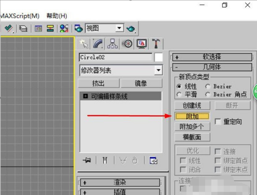Select the Bezier 角点 radio
Screen dimensions: 257x195
208,94
